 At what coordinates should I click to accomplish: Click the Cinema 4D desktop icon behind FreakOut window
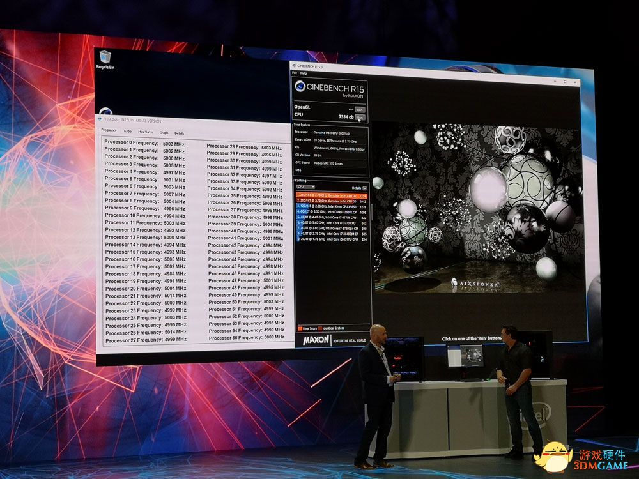click(x=105, y=111)
